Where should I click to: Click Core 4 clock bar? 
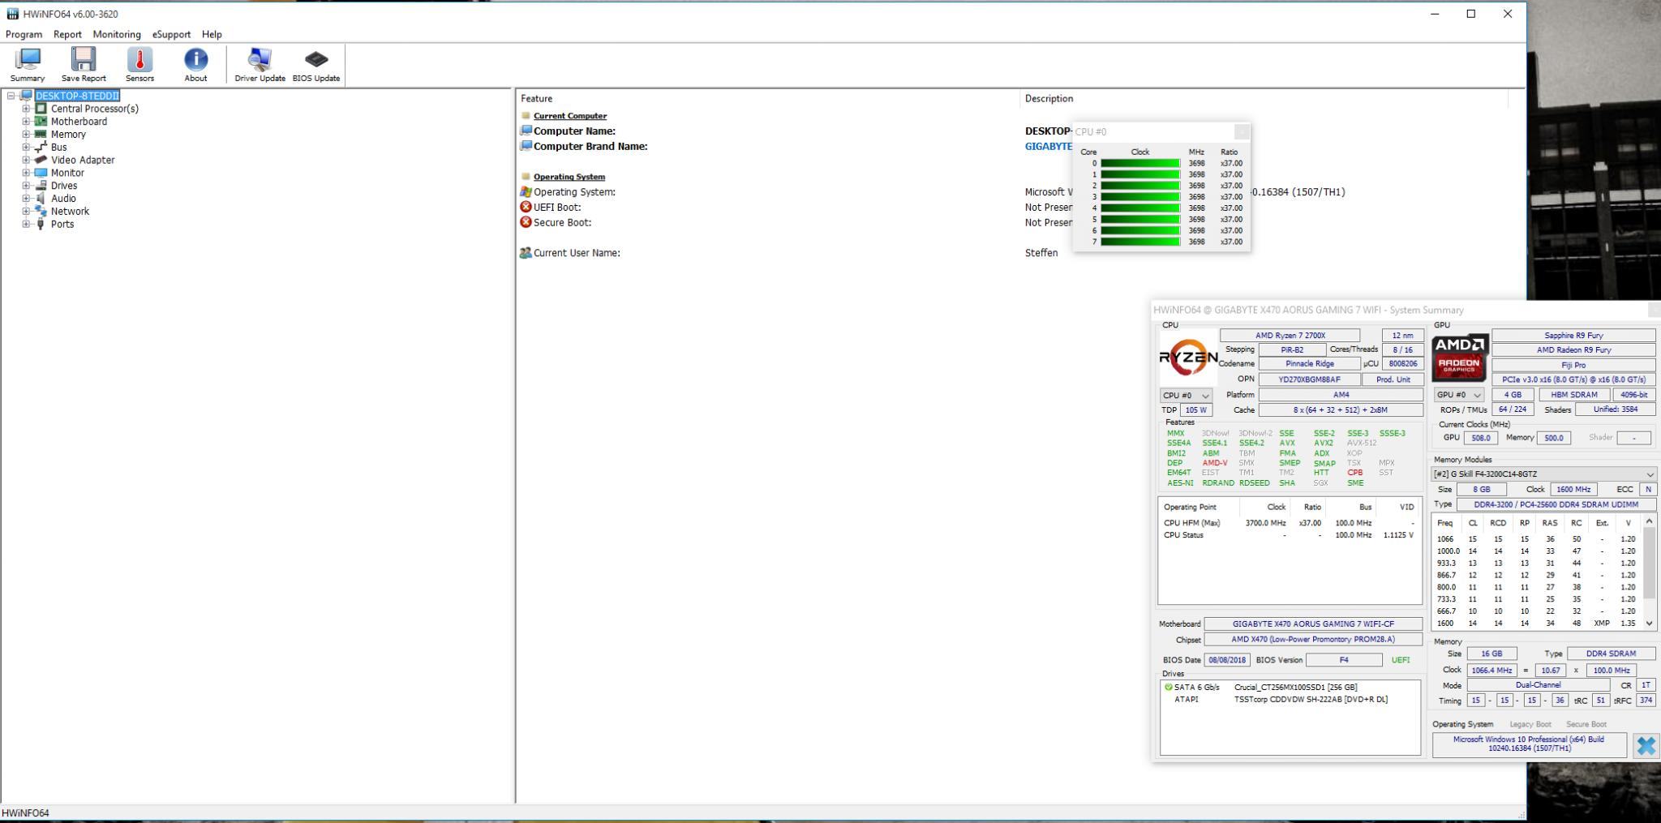pos(1140,208)
